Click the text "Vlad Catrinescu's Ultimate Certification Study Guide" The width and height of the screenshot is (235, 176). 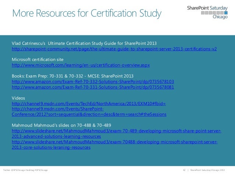[64, 43]
